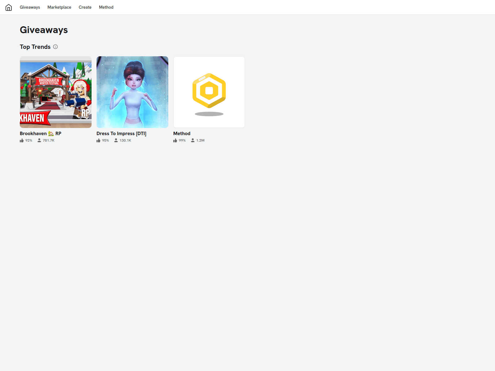
Task: Click the home icon in the navigation bar
Action: [8, 7]
